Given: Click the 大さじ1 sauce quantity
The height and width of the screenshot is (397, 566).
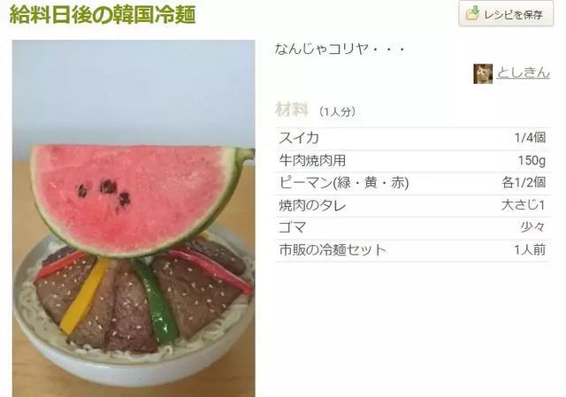Looking at the screenshot, I should coord(523,205).
